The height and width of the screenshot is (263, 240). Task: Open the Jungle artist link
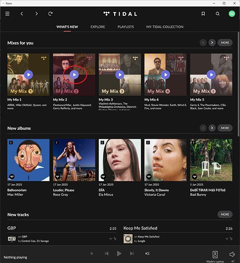pyautogui.click(x=142, y=241)
